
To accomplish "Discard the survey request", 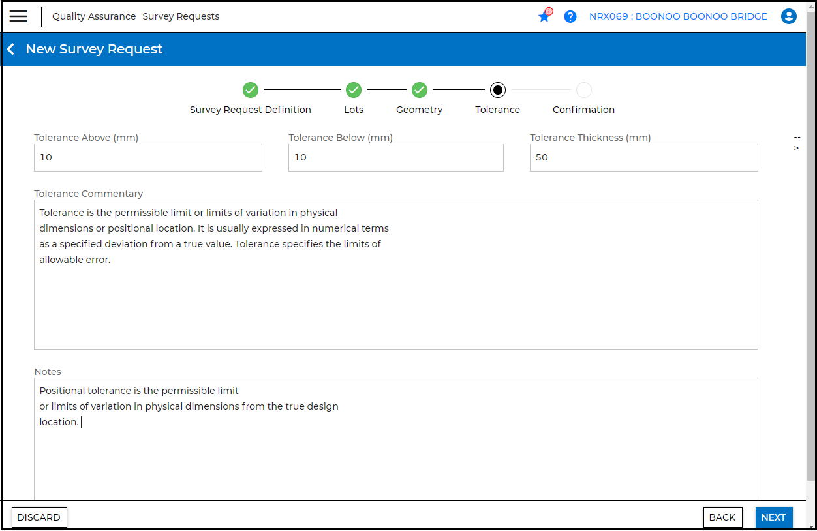I will click(39, 517).
